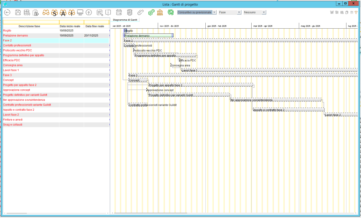Click the monitor screen icon in toolbar
The width and height of the screenshot is (361, 218).
point(80,13)
